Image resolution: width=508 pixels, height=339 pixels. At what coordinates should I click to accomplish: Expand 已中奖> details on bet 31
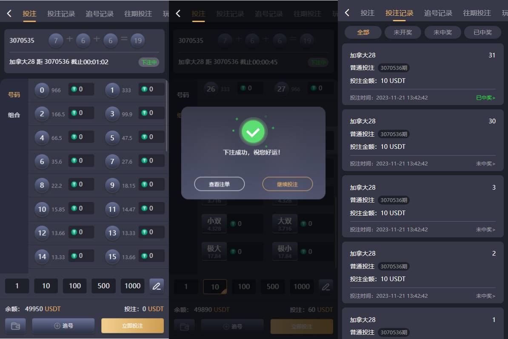point(485,97)
